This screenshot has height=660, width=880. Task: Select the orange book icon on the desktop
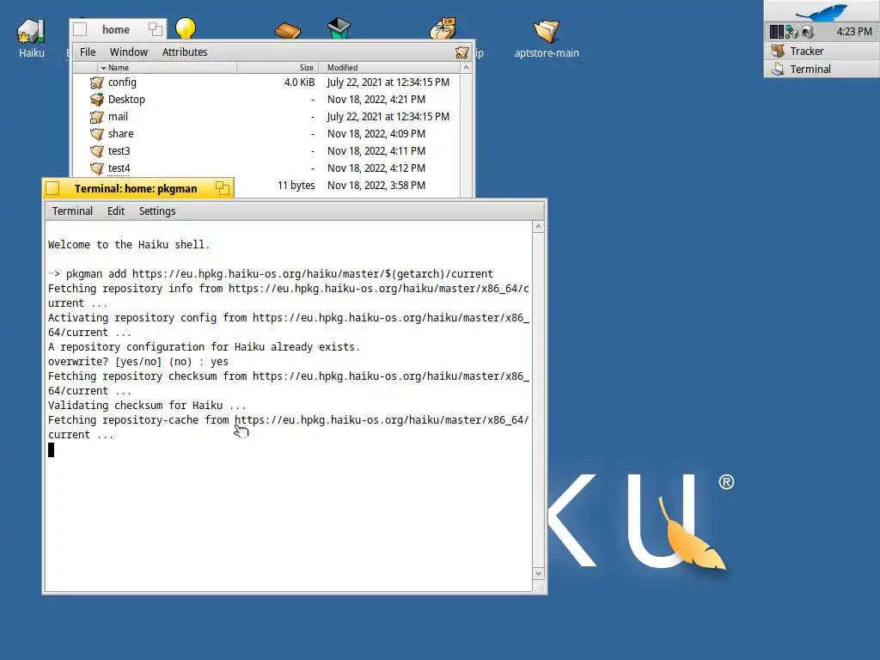[x=288, y=30]
